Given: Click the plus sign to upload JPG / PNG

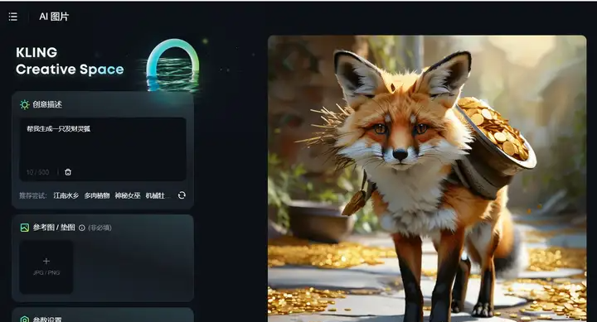Looking at the screenshot, I should [x=46, y=262].
